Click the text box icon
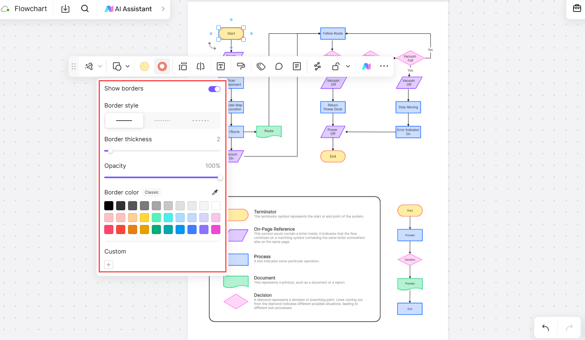Screen dimensions: 585x340 [221, 66]
